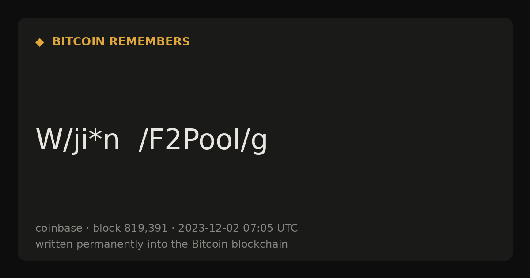530x278 pixels.
Task: Open block 819,391 reference
Action: coord(130,228)
